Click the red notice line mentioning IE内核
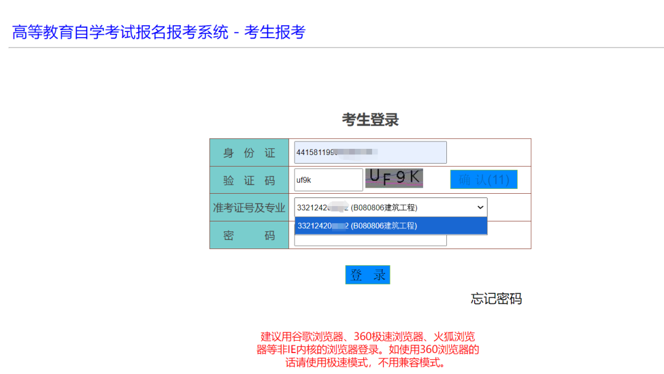This screenshot has width=664, height=374. [x=368, y=350]
